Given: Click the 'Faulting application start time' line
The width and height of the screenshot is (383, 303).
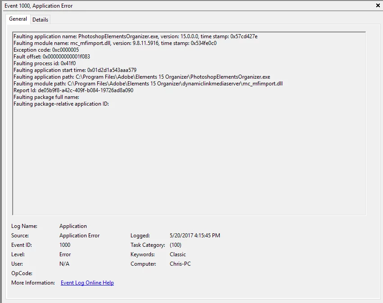Looking at the screenshot, I should 75,70.
